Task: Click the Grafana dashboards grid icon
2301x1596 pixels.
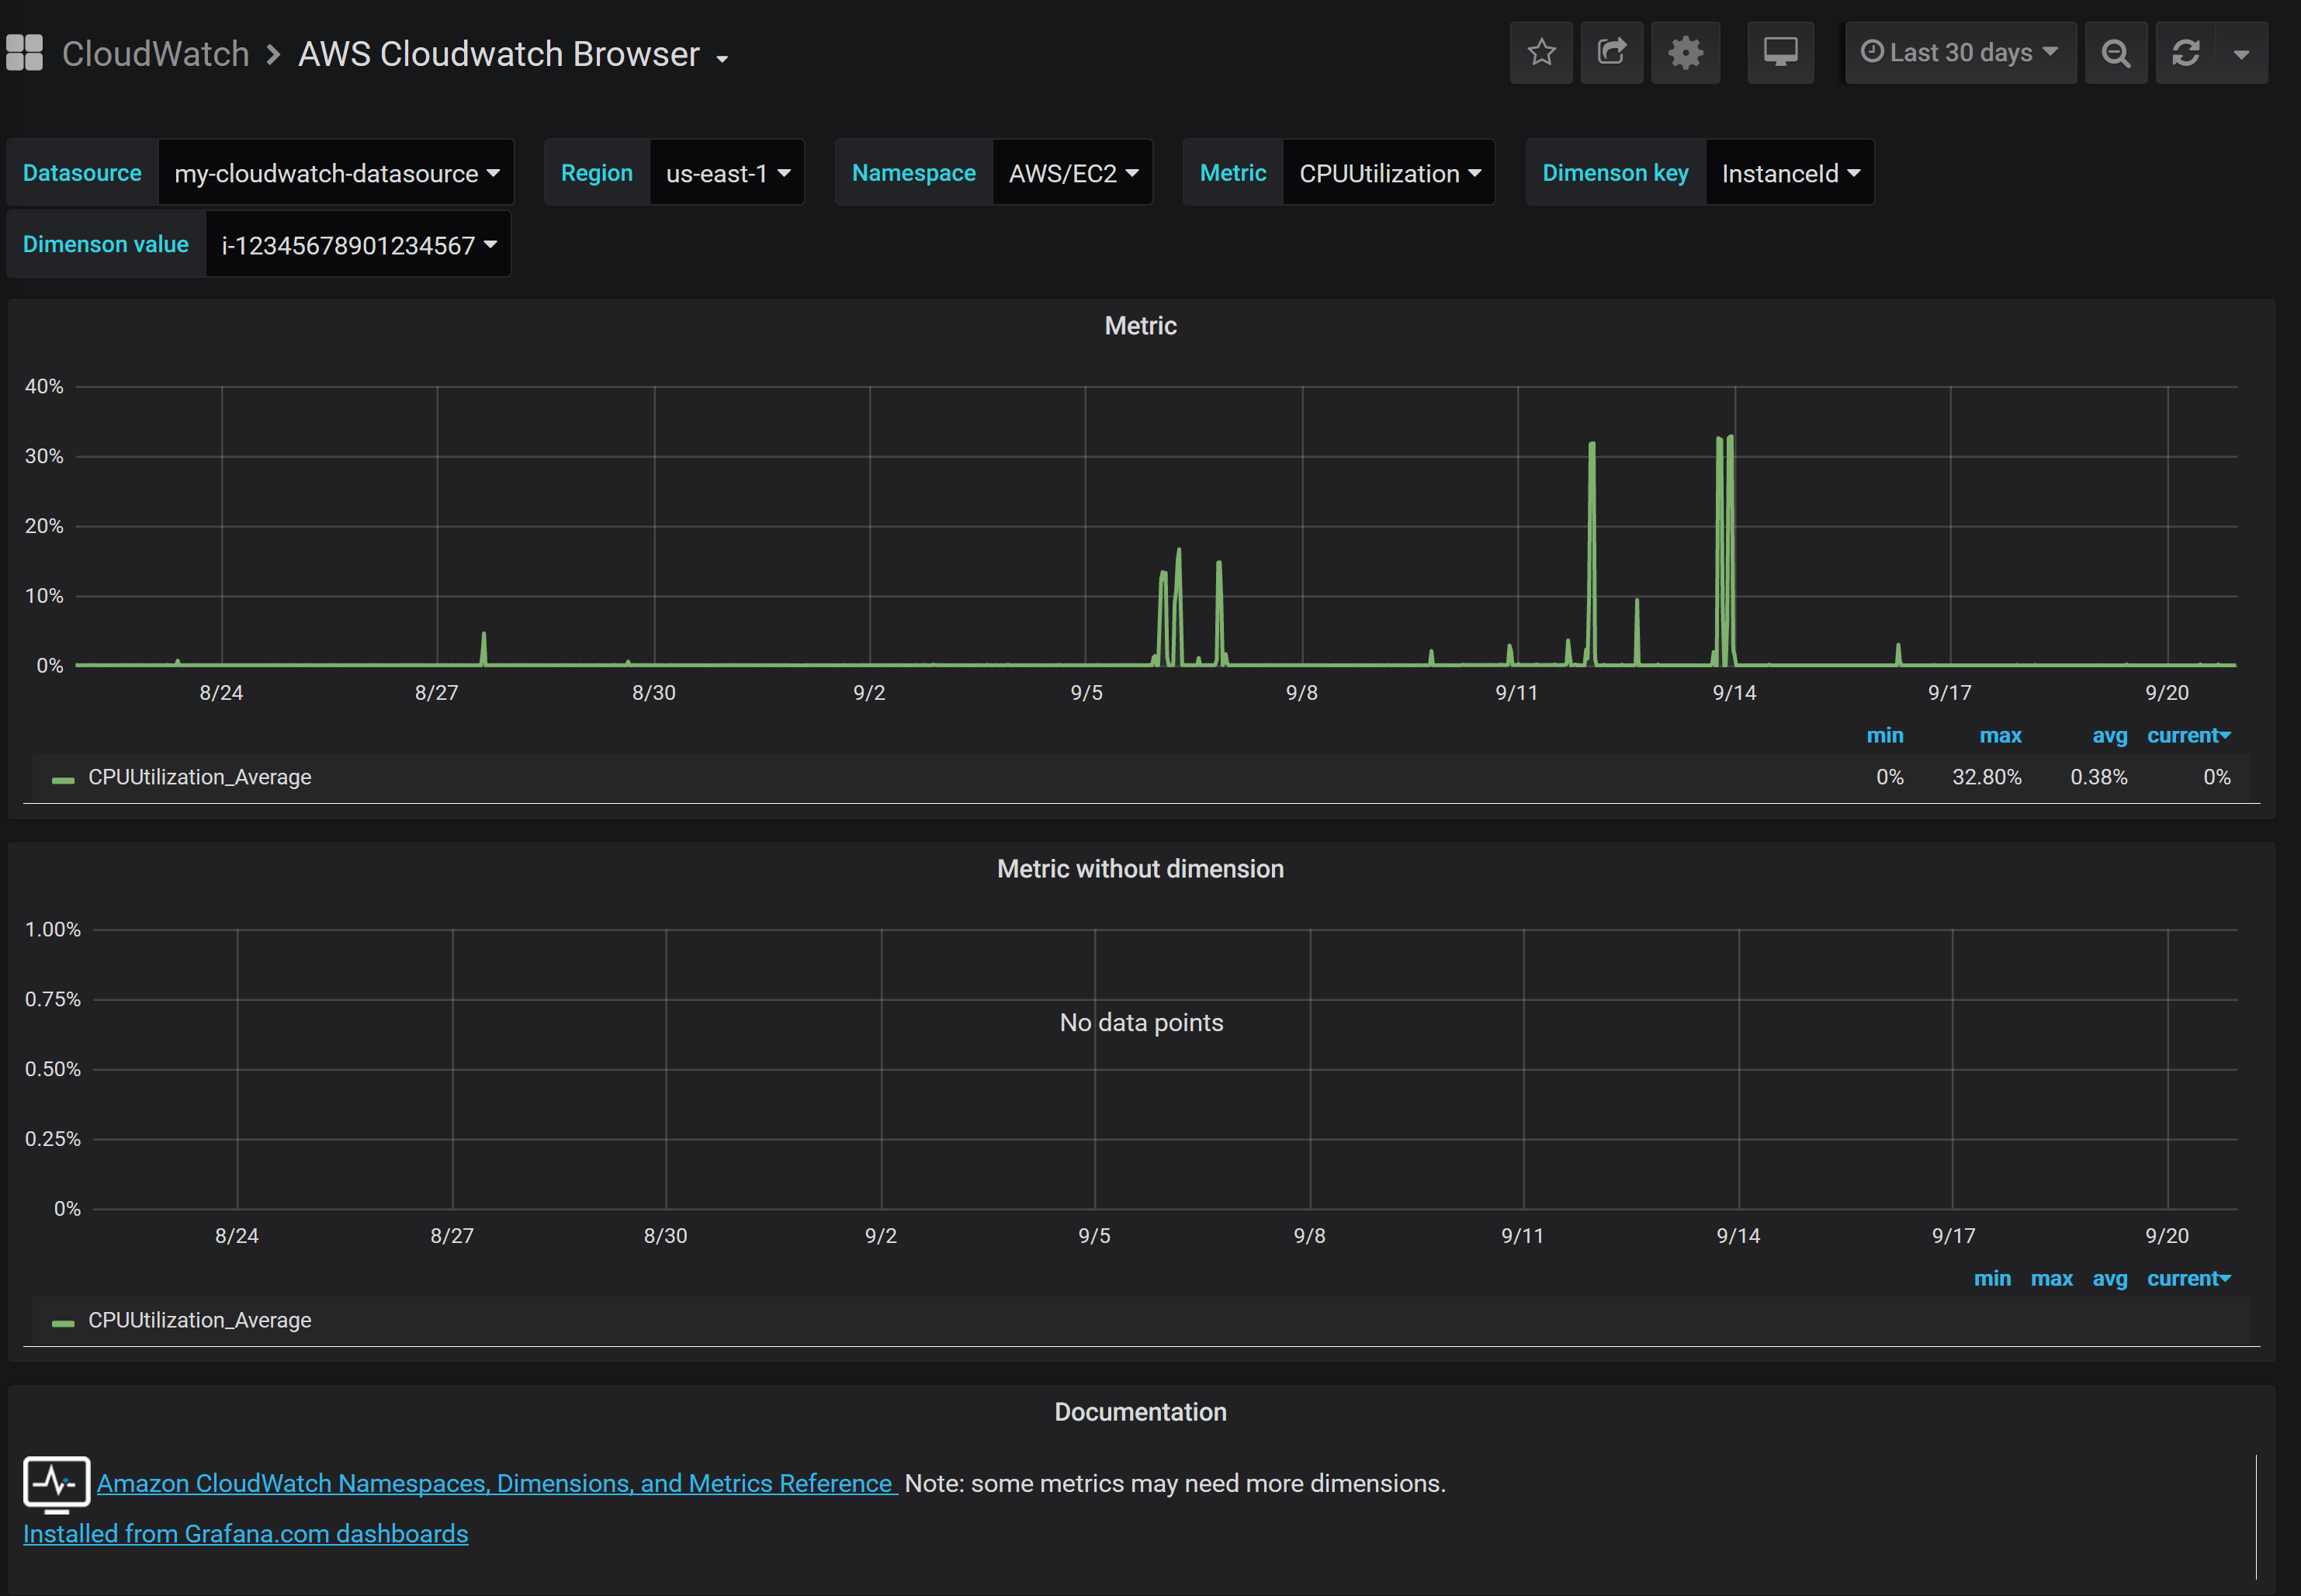Action: pyautogui.click(x=24, y=53)
